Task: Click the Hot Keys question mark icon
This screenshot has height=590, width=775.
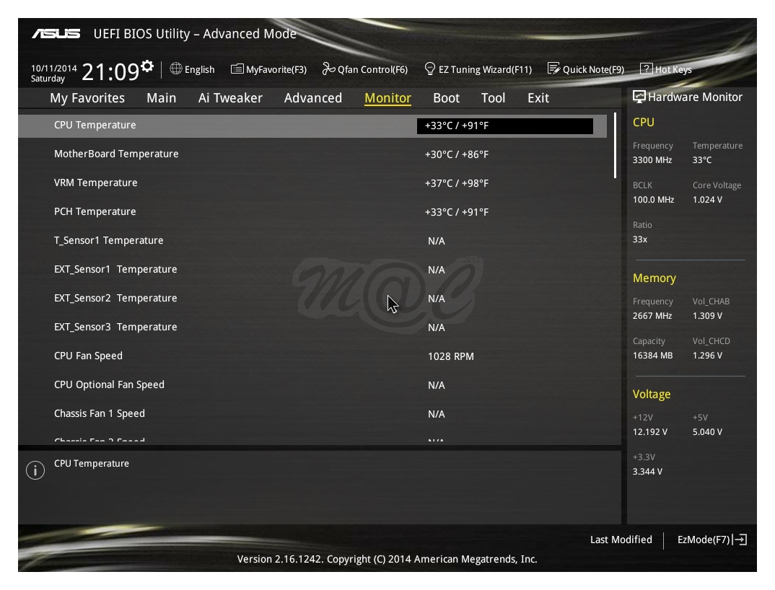Action: coord(646,69)
